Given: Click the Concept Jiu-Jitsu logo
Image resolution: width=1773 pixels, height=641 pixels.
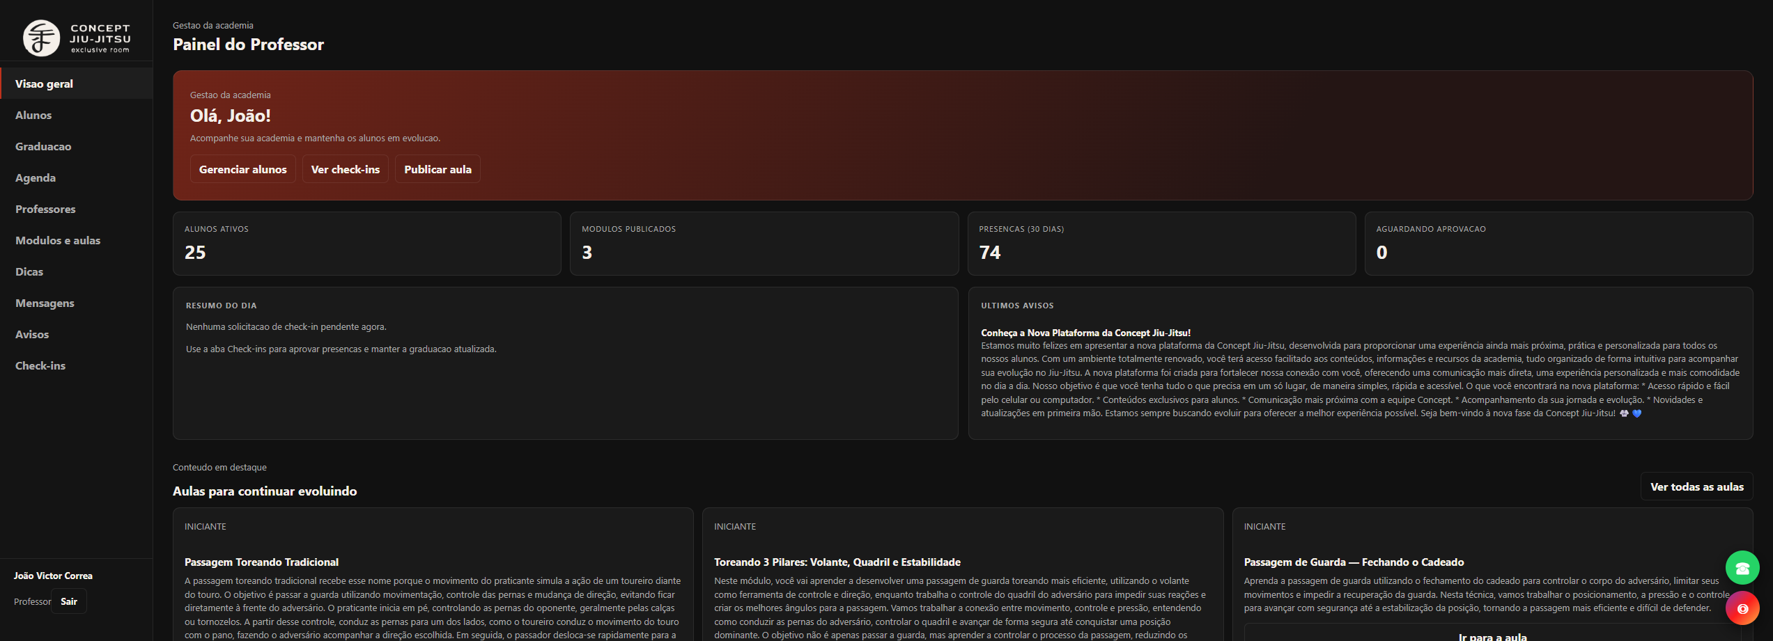Looking at the screenshot, I should [77, 38].
